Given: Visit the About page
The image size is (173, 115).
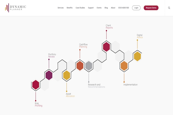Looking at the screenshot, I should 113,8.
